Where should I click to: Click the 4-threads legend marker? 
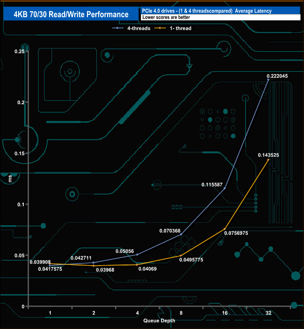[x=118, y=28]
